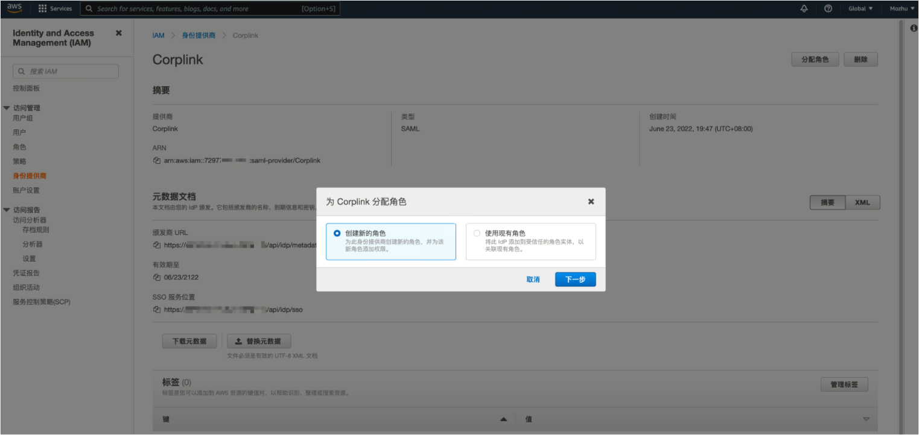
Task: Click the info icon at right edge
Action: click(914, 28)
